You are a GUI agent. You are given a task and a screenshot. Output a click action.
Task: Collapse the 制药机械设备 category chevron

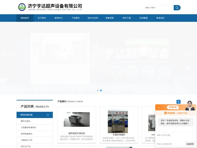pos(48,115)
